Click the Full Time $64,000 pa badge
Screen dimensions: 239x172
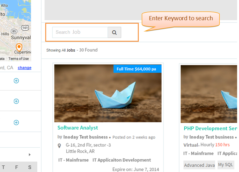pyautogui.click(x=137, y=69)
